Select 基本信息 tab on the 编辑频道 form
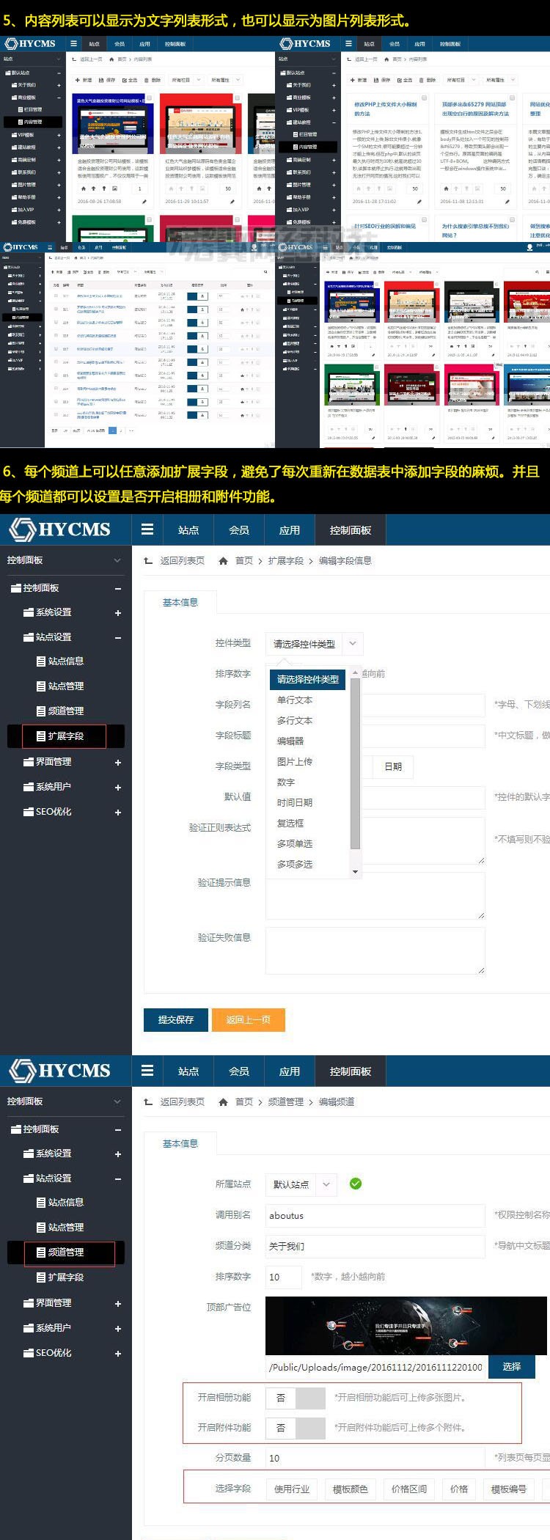The width and height of the screenshot is (550, 1540). [180, 1143]
